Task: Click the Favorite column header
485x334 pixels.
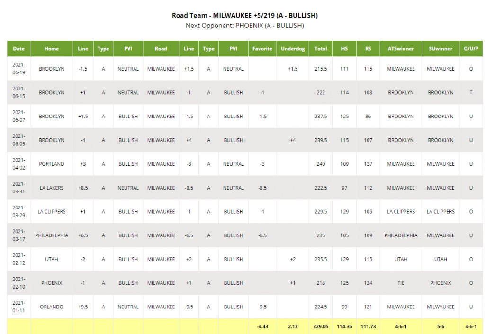Action: (x=262, y=48)
